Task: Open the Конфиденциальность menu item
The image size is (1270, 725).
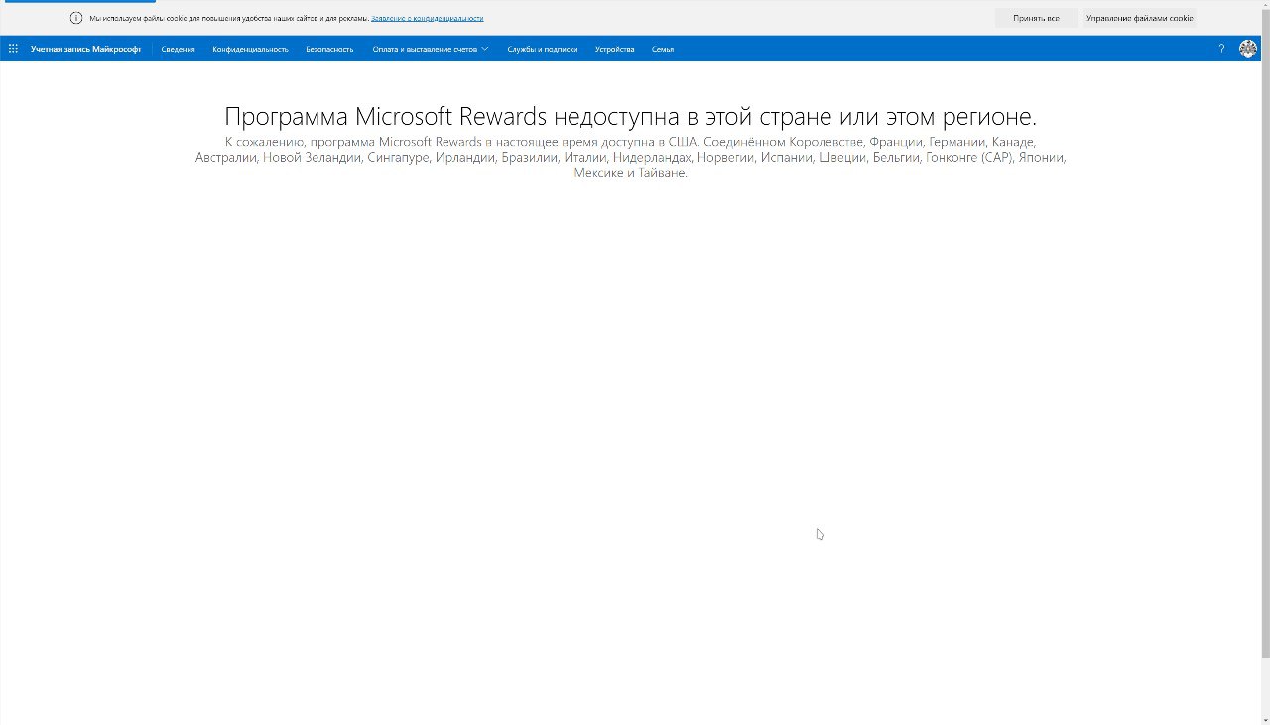Action: tap(250, 49)
